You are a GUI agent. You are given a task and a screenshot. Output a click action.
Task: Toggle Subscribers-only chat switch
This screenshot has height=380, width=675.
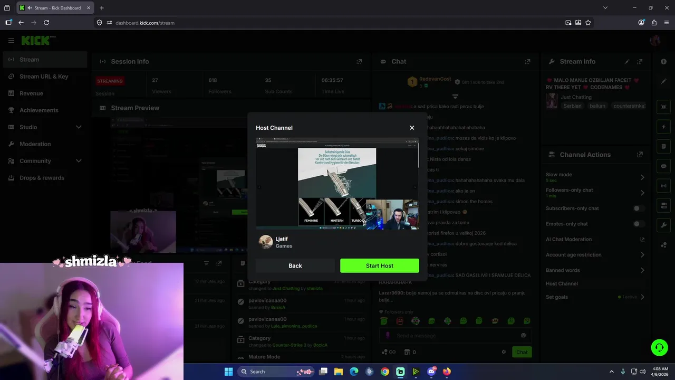[x=639, y=208]
